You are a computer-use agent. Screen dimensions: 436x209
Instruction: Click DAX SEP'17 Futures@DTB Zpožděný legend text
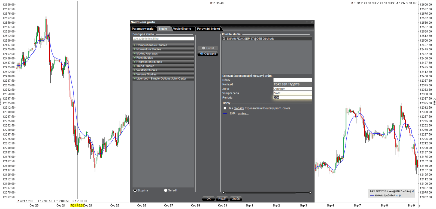point(390,191)
